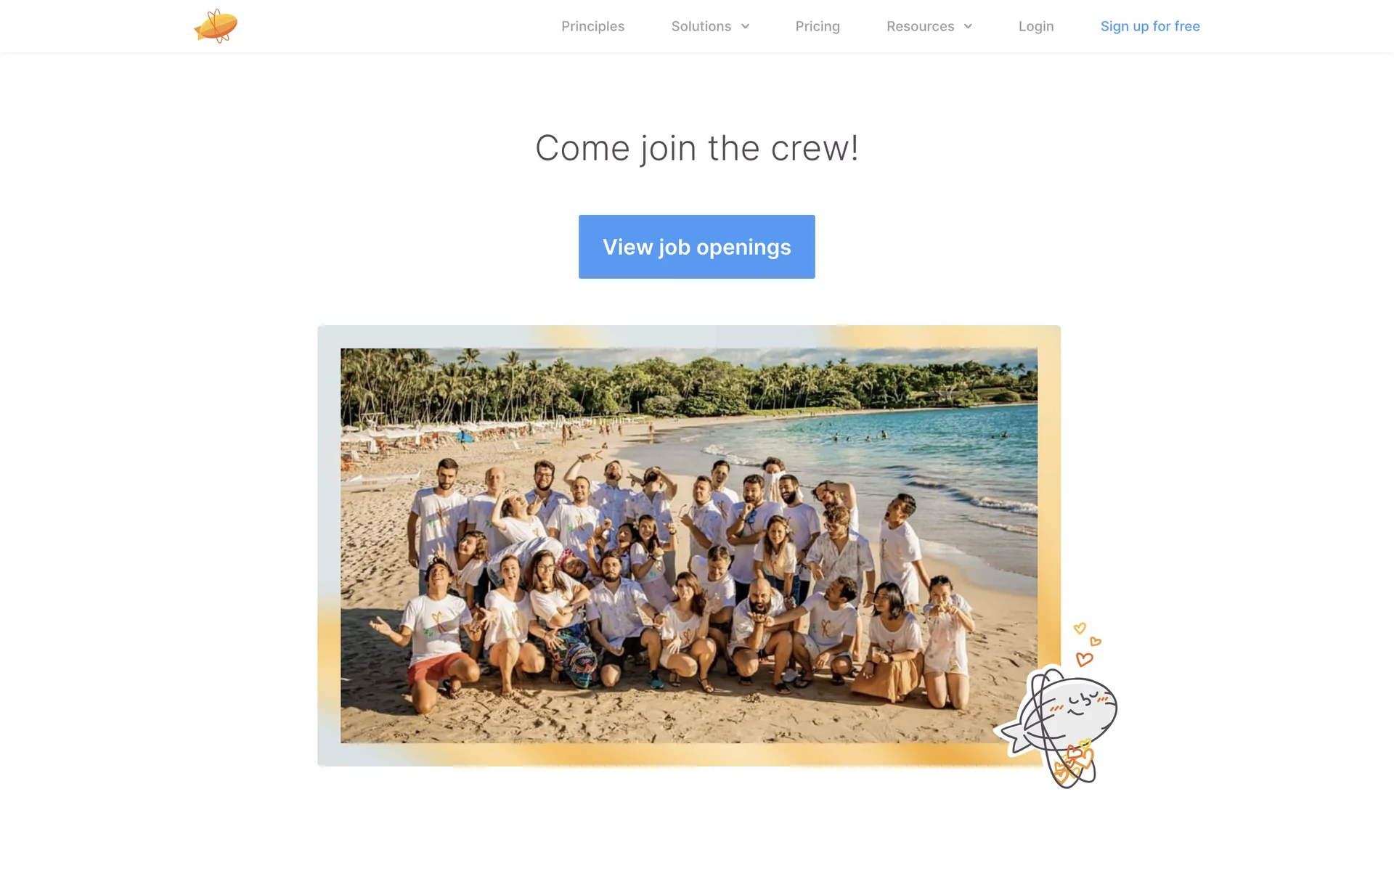This screenshot has height=871, width=1394.
Task: Open the Resources menu label
Action: (x=920, y=26)
